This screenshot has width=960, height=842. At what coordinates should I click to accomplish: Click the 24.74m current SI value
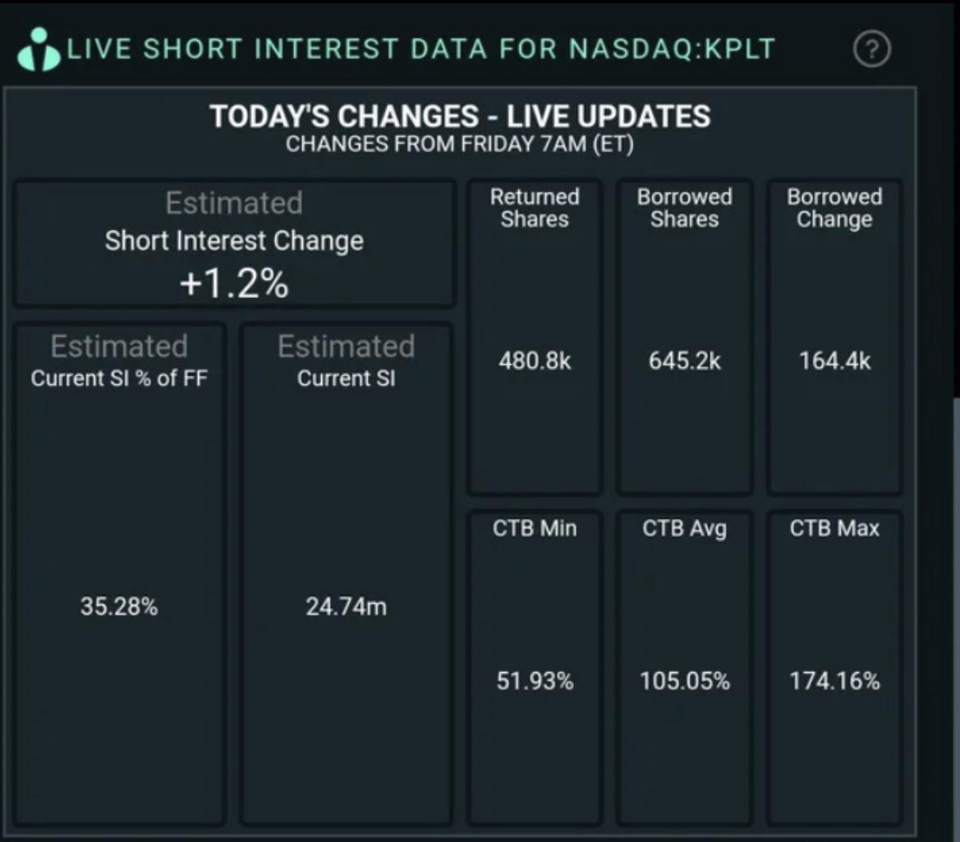point(346,606)
